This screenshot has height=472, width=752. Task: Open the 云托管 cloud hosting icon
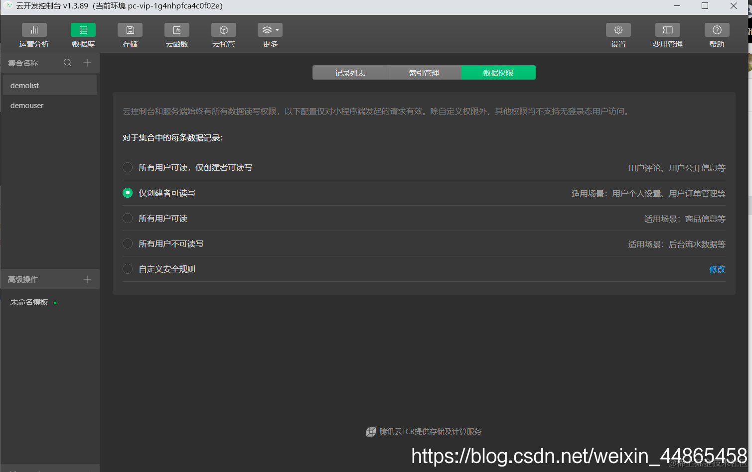[x=224, y=30]
